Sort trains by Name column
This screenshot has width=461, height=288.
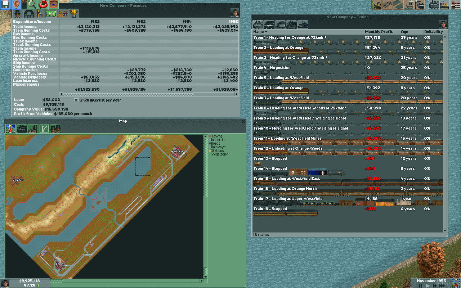coord(308,32)
